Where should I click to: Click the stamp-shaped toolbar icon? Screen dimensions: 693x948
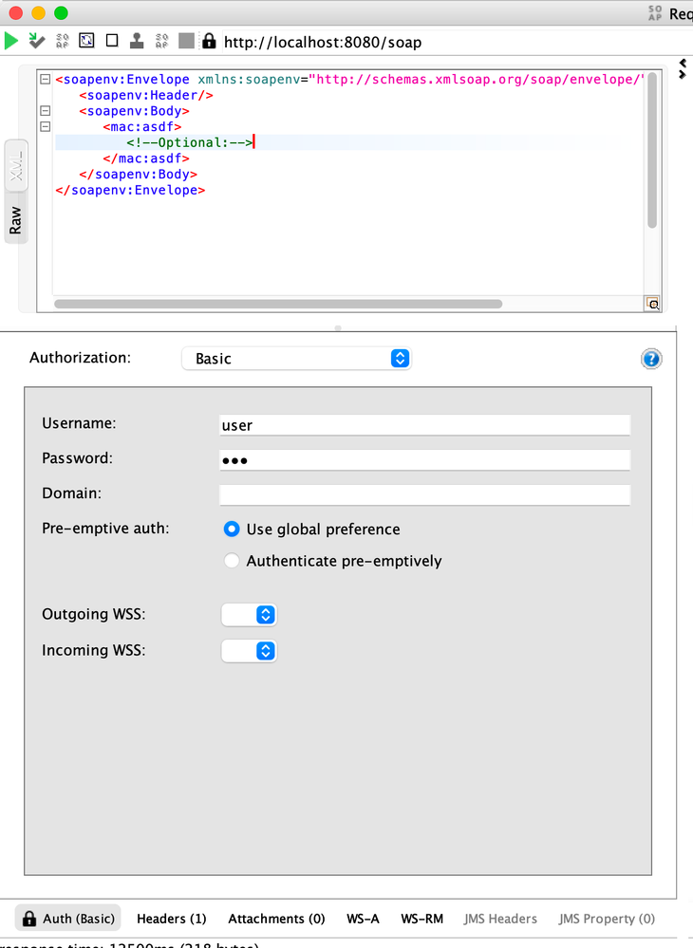[137, 41]
